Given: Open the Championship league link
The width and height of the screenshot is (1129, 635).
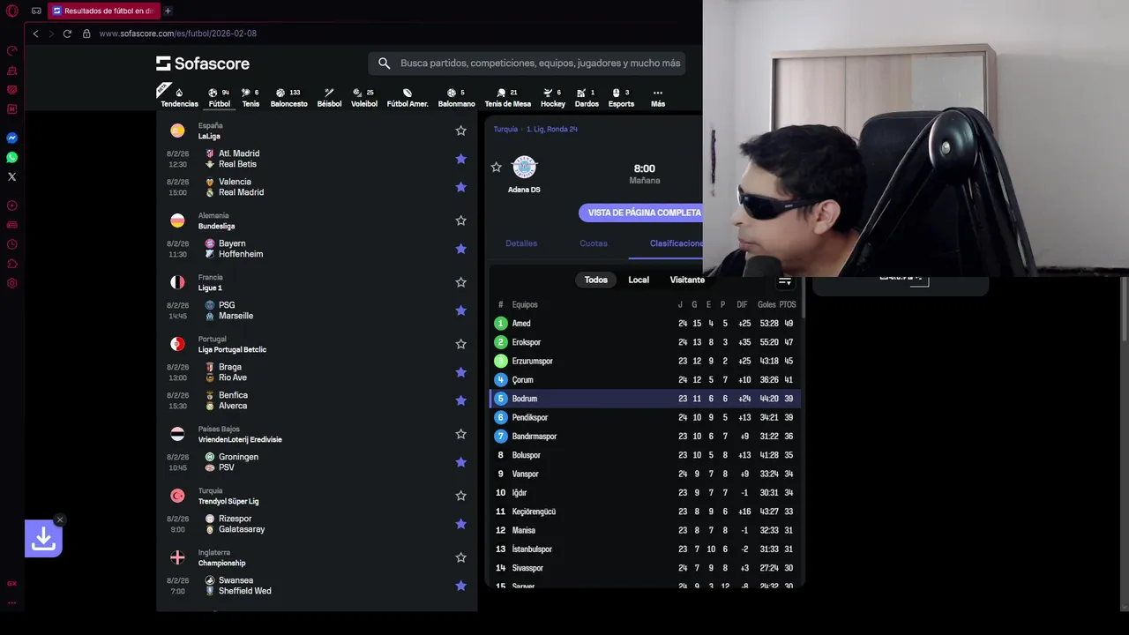Looking at the screenshot, I should tap(221, 563).
